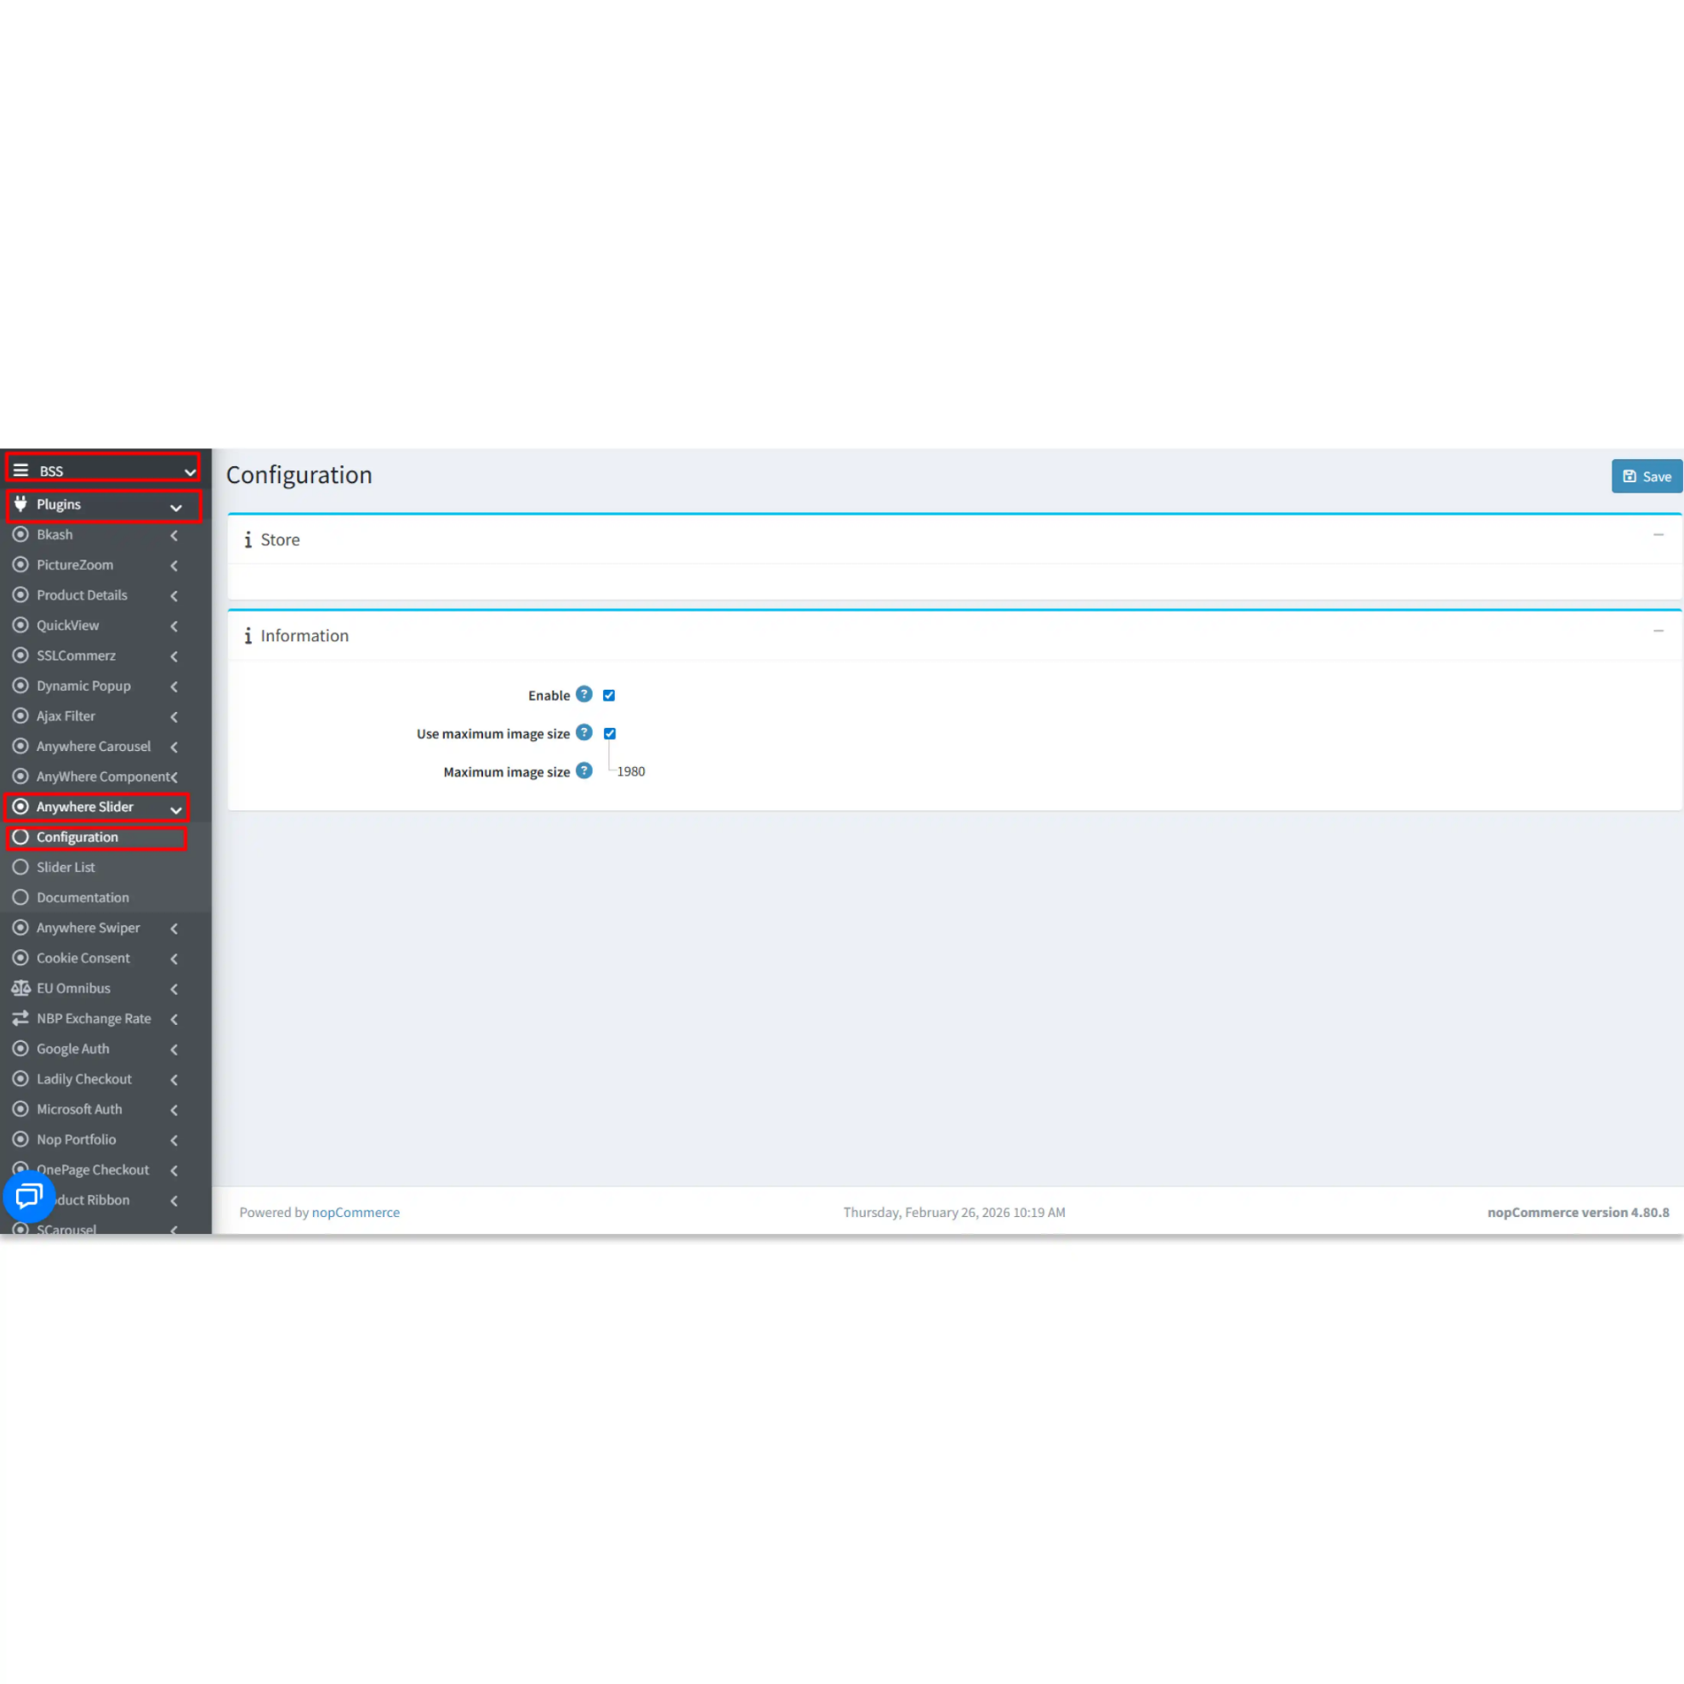Click help icon beside Use maximum image size

point(584,732)
